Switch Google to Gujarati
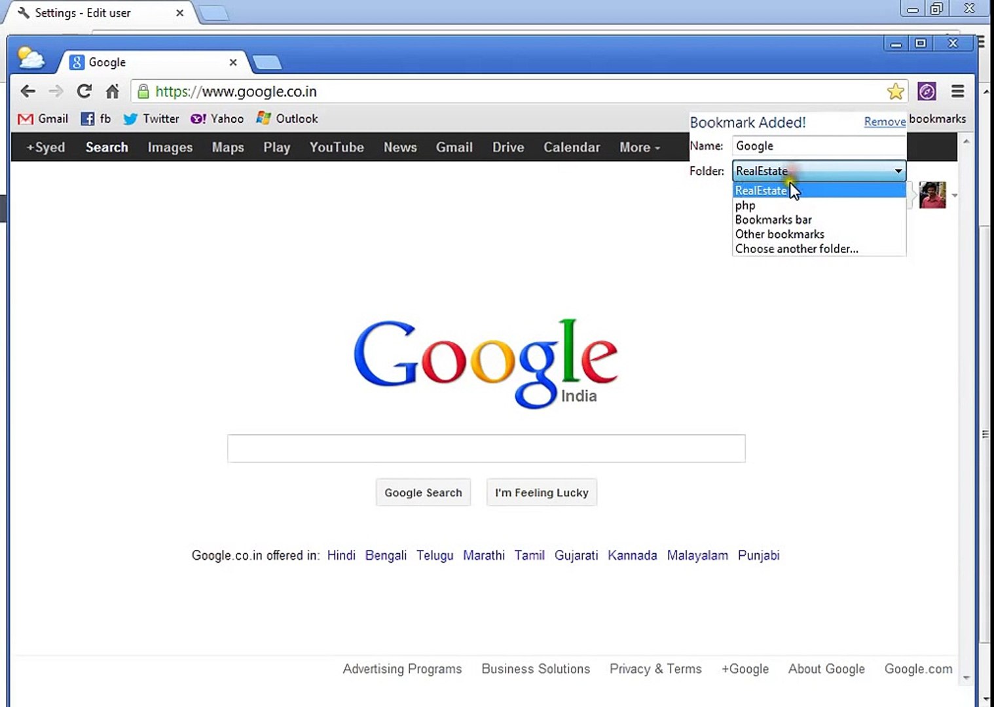994x707 pixels. 576,555
